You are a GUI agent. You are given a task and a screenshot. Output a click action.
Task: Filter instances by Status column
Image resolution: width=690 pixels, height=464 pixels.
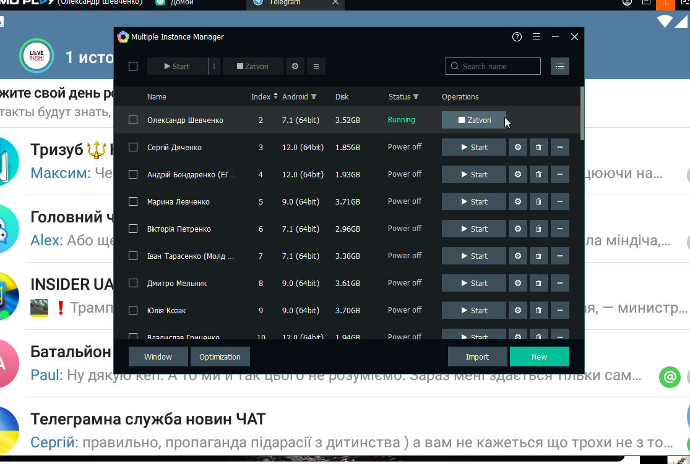pos(416,96)
